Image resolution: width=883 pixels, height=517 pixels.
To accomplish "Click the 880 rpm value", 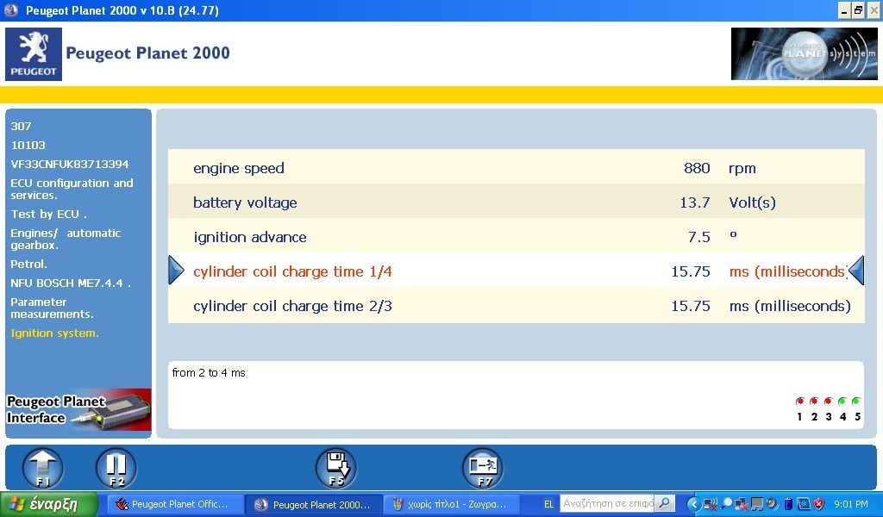I will [x=697, y=168].
